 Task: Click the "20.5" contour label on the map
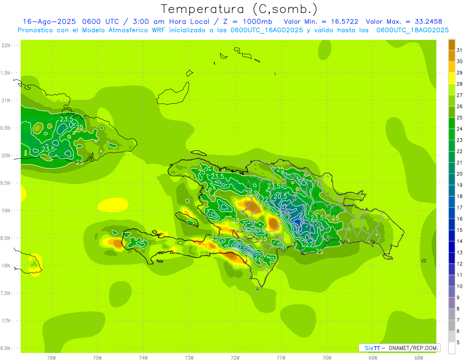pyautogui.click(x=280, y=196)
